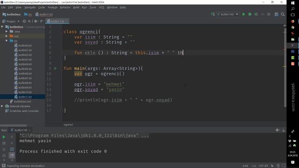Select kotlin11.kt in the project tree
Screen dimensions: 299x168
click(x=23, y=97)
